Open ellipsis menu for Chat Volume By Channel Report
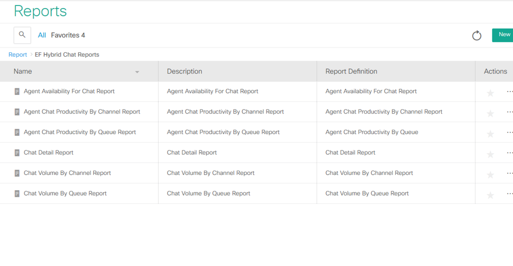The image size is (513, 266). point(509,173)
